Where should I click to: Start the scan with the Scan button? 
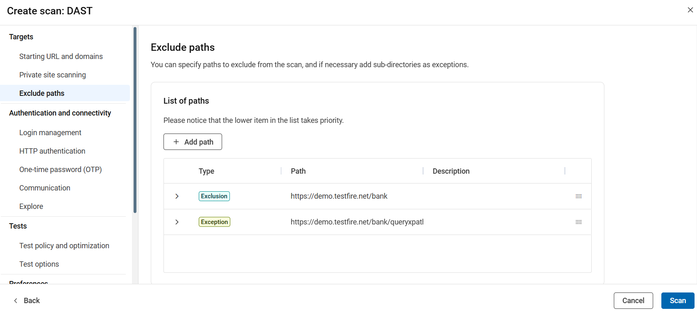[x=677, y=300]
